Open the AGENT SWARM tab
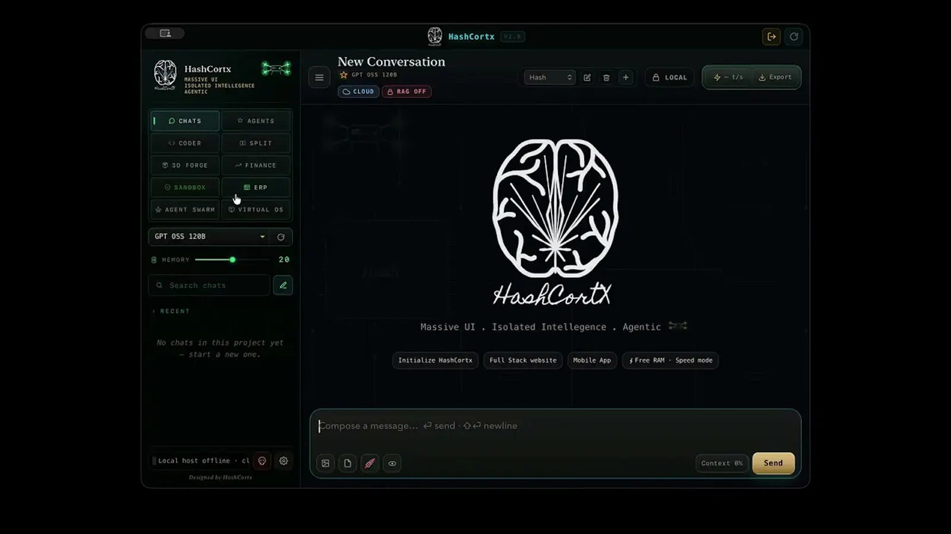This screenshot has height=534, width=951. [185, 209]
